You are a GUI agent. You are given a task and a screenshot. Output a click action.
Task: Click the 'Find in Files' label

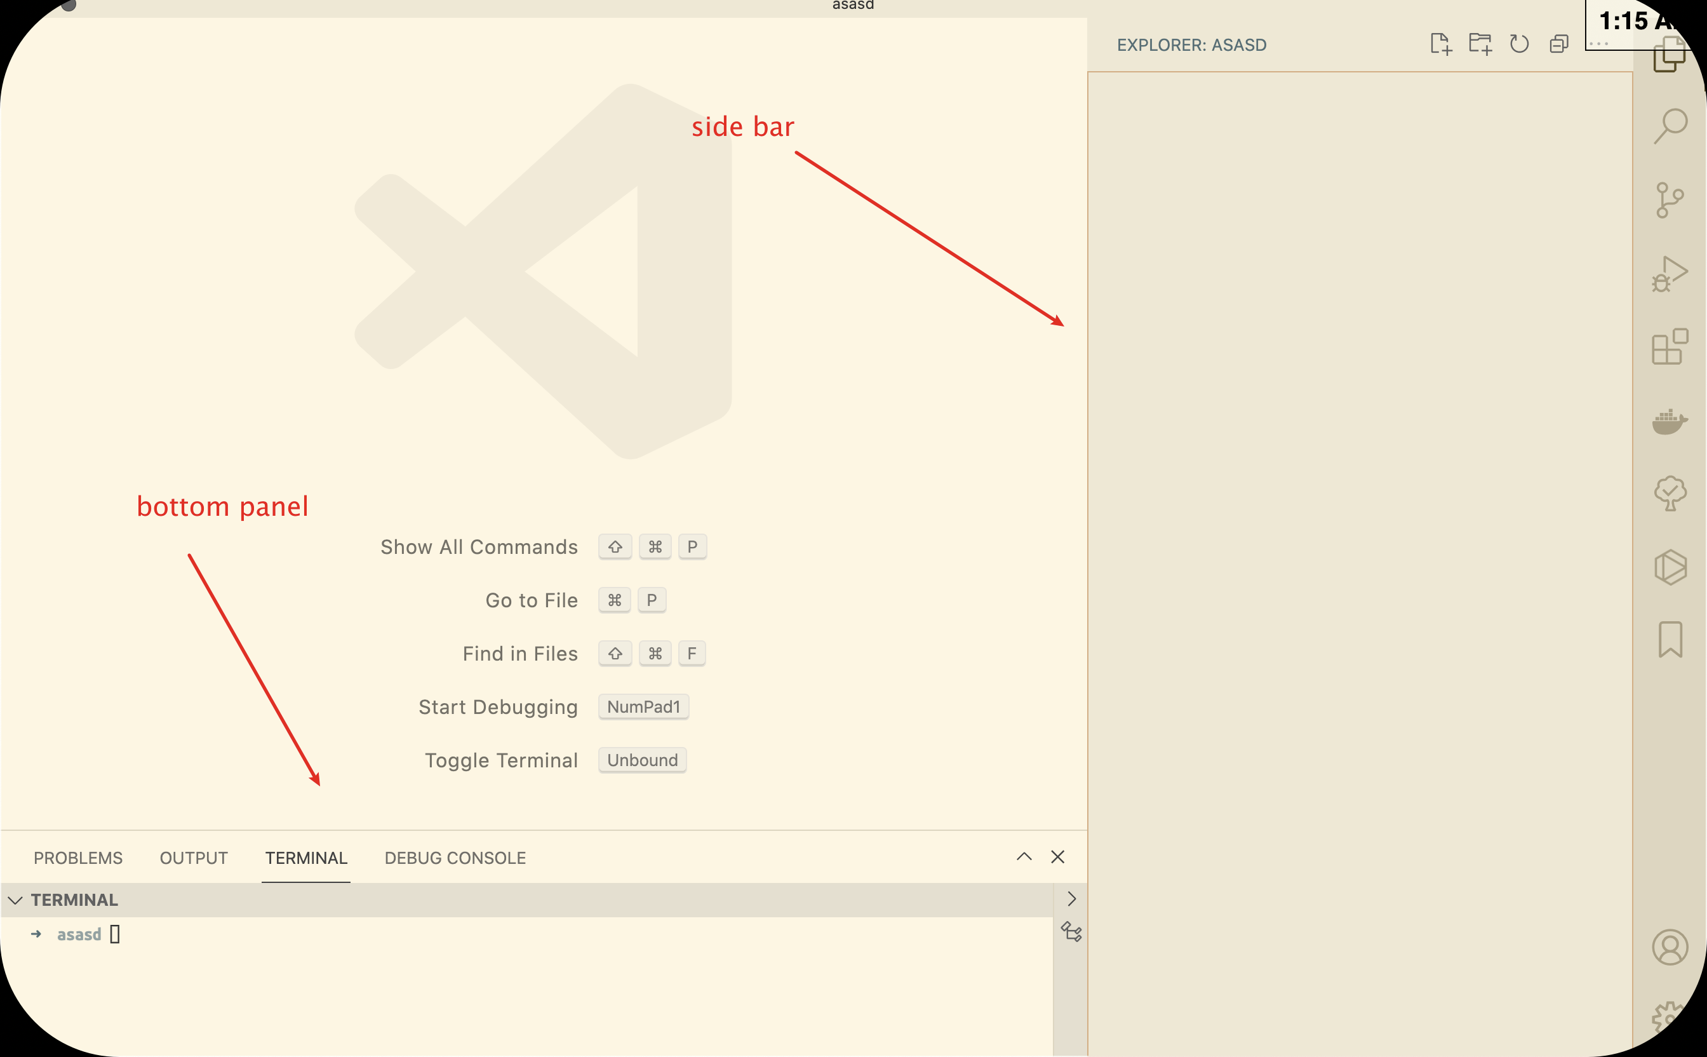[520, 654]
